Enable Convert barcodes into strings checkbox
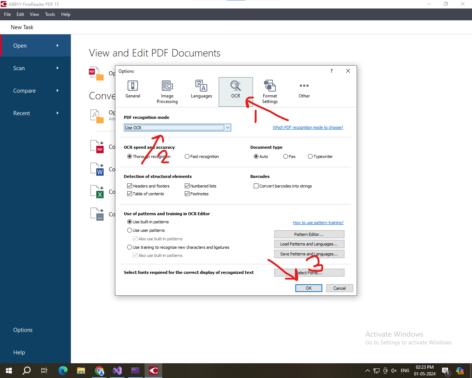The width and height of the screenshot is (472, 378). (x=256, y=186)
